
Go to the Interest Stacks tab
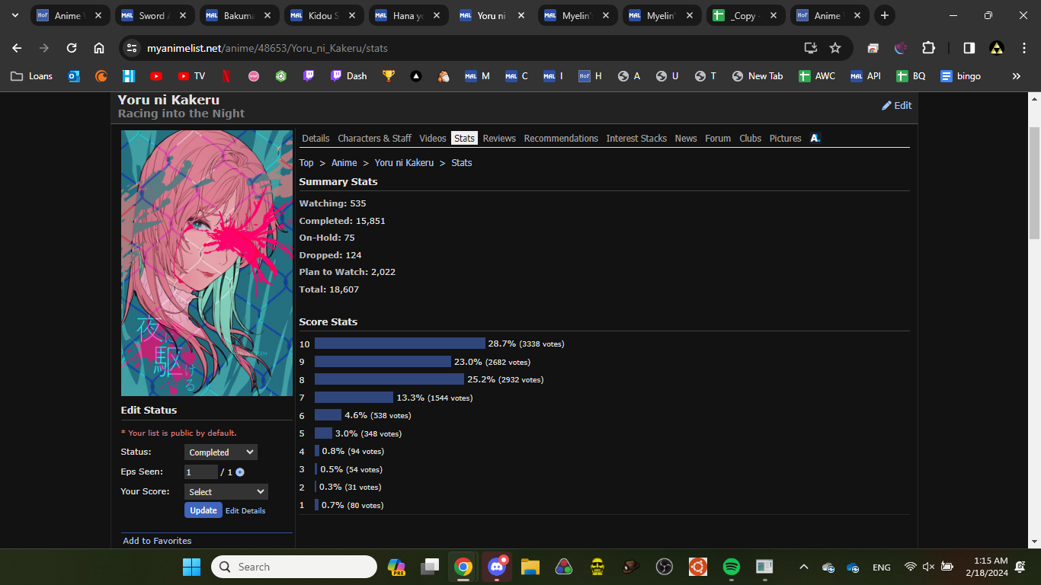coord(636,139)
